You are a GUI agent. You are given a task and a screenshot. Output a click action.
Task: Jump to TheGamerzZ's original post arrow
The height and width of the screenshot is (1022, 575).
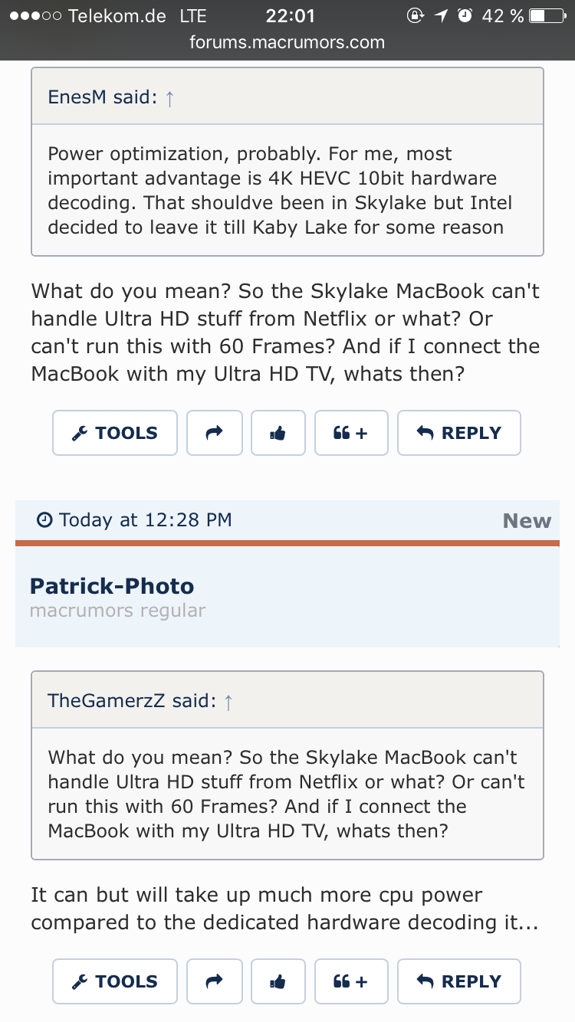tap(228, 701)
